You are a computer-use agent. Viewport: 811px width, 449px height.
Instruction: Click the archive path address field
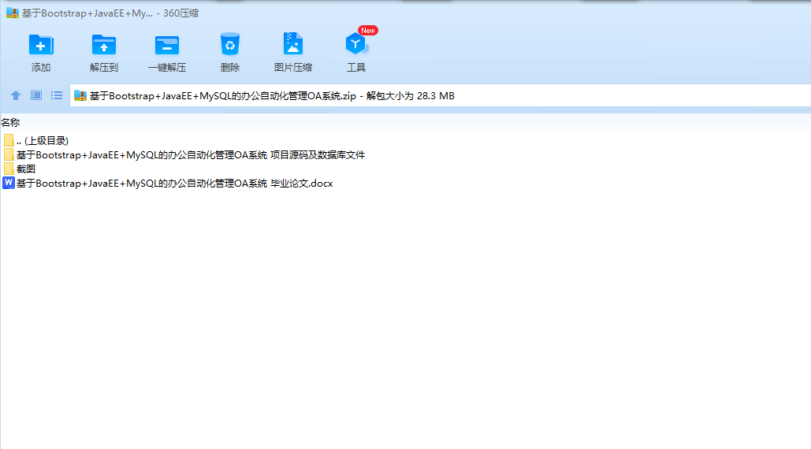[440, 95]
